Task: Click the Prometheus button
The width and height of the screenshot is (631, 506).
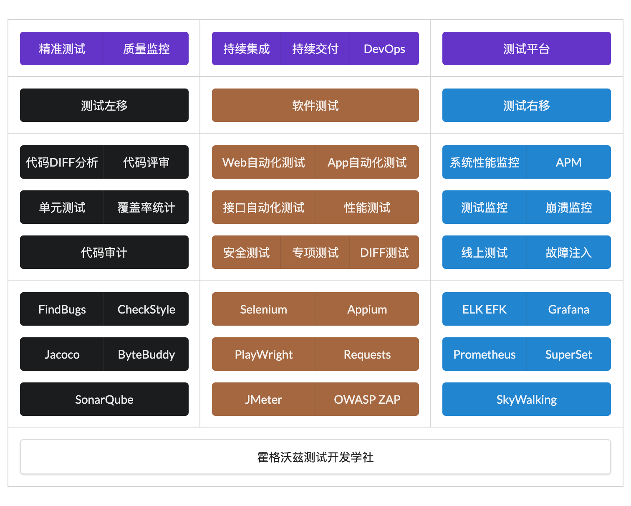Action: 485,354
